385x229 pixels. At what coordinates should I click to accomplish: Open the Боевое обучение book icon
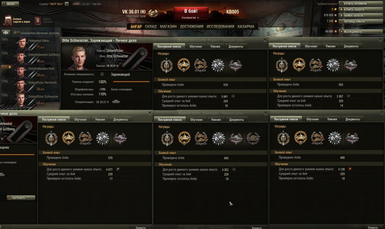[x=38, y=20]
